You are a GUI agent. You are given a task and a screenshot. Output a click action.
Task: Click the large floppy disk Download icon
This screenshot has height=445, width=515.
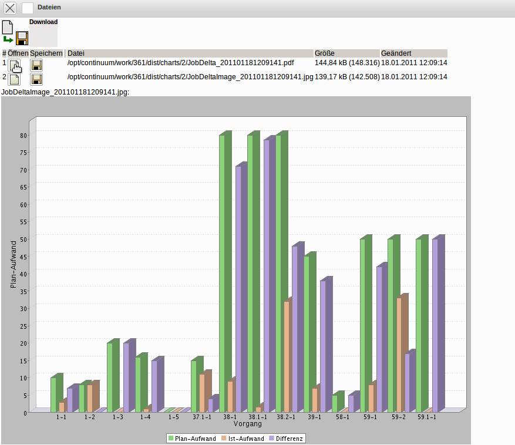pyautogui.click(x=22, y=39)
